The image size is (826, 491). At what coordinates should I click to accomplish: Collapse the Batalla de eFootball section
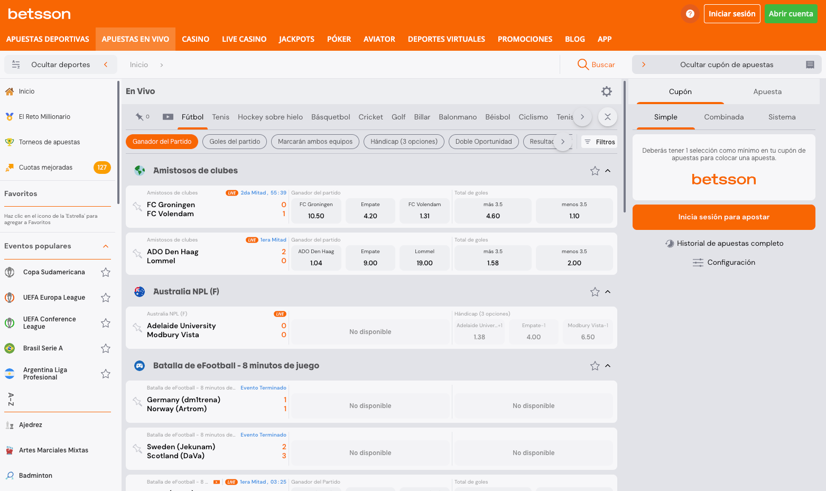(608, 366)
